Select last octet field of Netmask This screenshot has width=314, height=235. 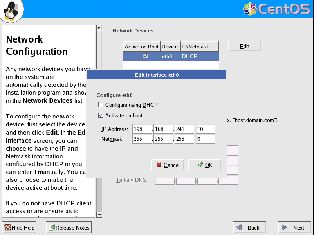pos(206,139)
